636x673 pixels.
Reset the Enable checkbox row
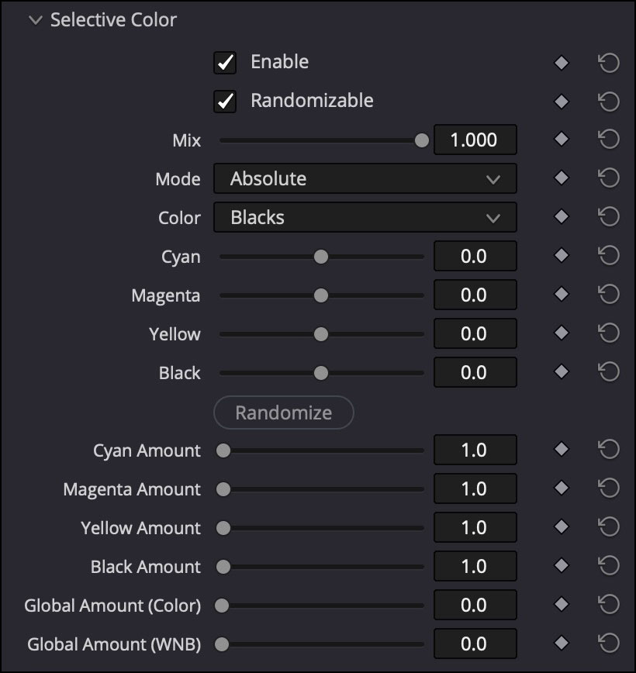pos(609,63)
